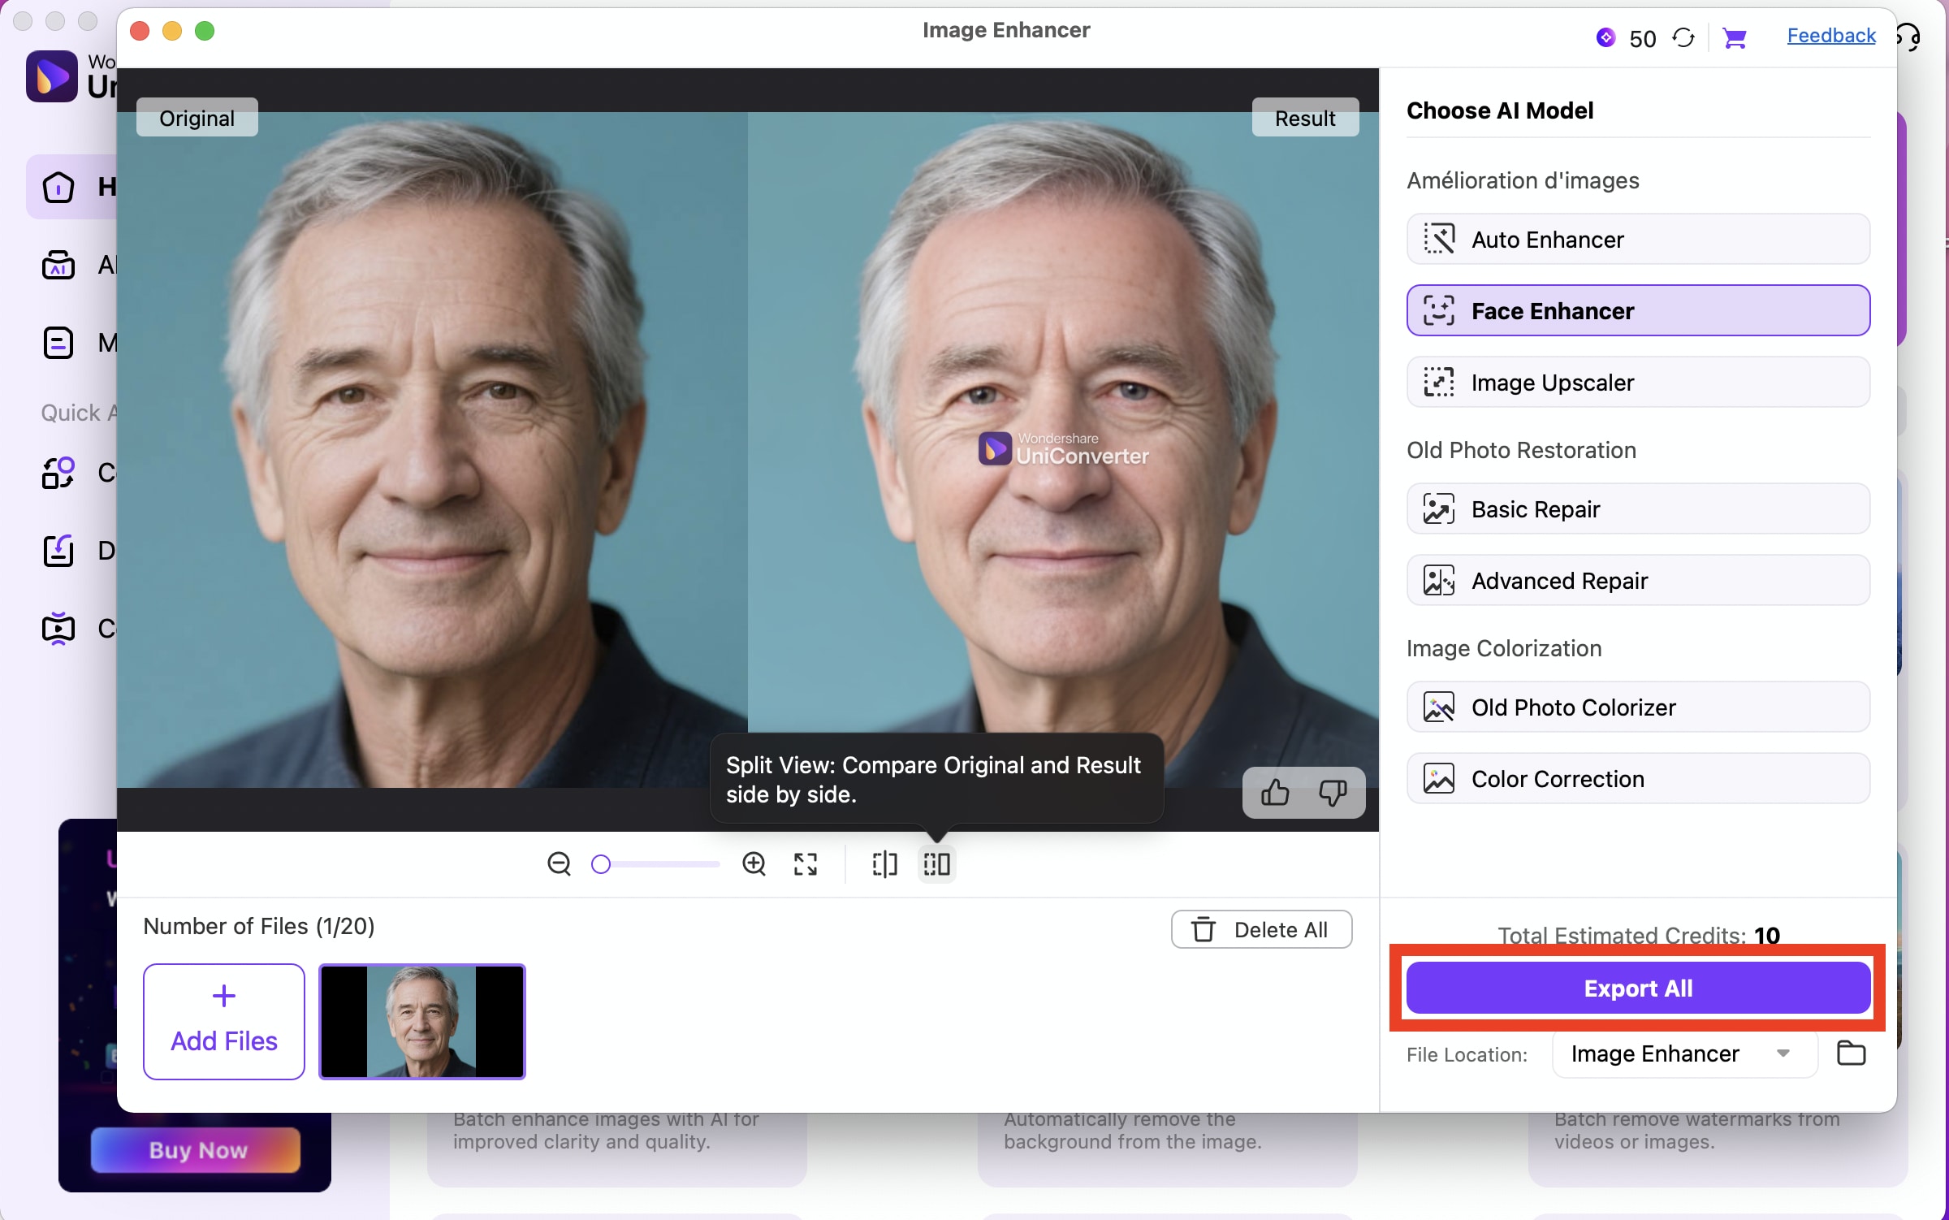The image size is (1949, 1220).
Task: Click the shopping cart icon
Action: [1735, 38]
